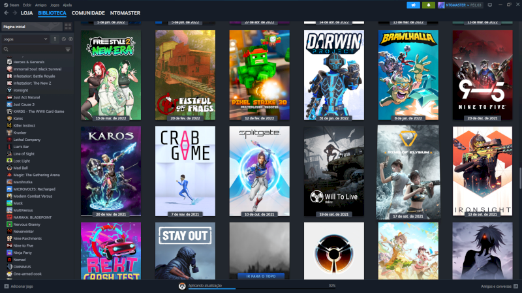Open the Exibir menu
The image size is (522, 293).
pyautogui.click(x=27, y=5)
